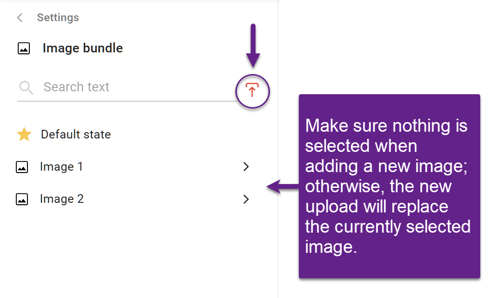
Task: Expand Image 2 details with its chevron
Action: 246,199
